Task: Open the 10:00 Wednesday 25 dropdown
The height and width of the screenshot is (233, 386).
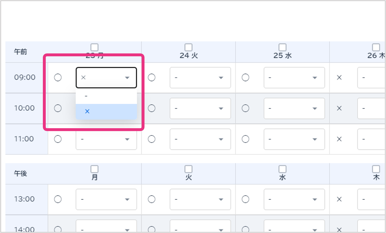Action: tap(294, 108)
